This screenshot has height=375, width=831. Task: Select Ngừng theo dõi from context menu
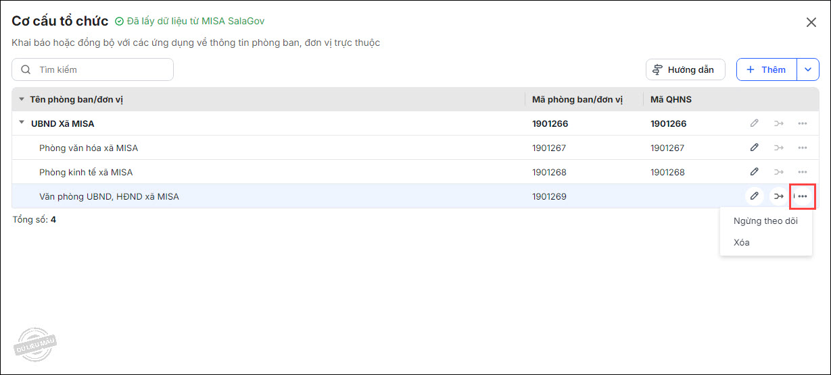[x=765, y=221]
